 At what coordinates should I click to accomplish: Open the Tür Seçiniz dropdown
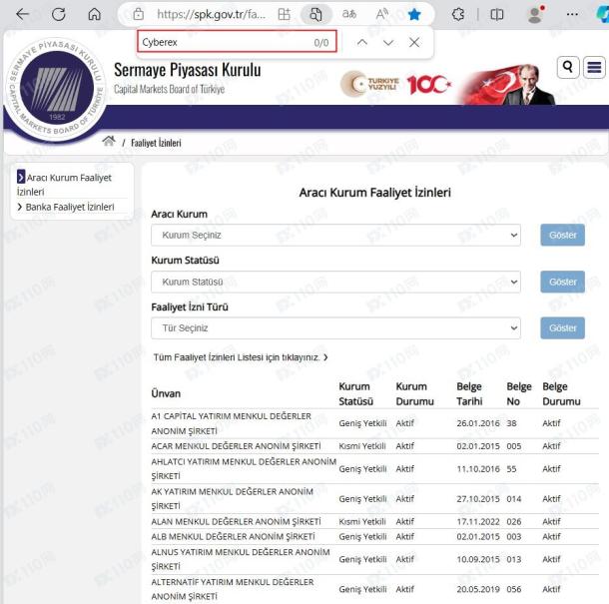(x=335, y=327)
